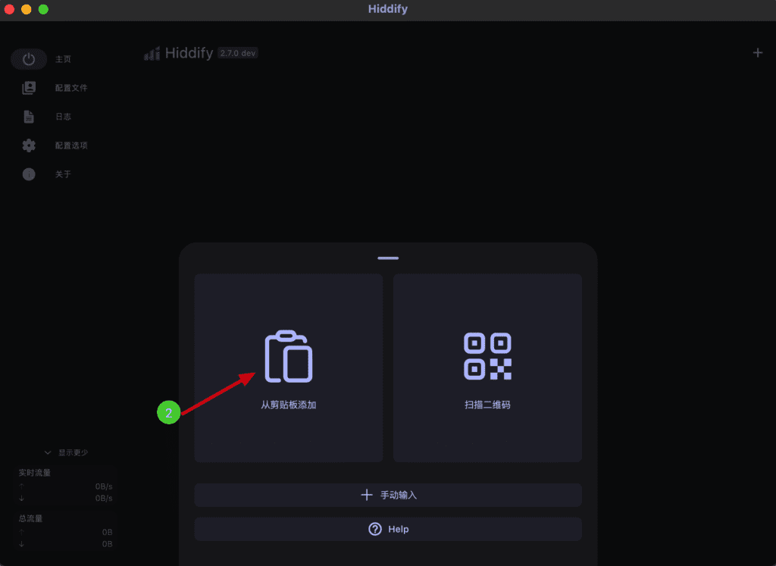The height and width of the screenshot is (566, 776).
Task: Click the 手动输入 button label
Action: (399, 495)
